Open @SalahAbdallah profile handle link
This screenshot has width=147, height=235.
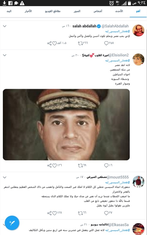115,26
